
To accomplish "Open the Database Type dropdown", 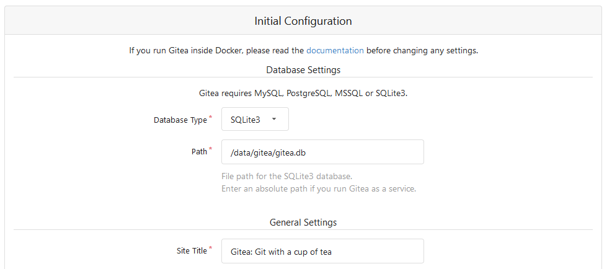I will [x=254, y=120].
